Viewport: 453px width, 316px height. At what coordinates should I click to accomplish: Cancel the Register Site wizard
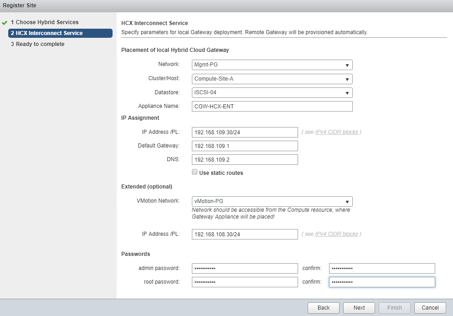[430, 308]
